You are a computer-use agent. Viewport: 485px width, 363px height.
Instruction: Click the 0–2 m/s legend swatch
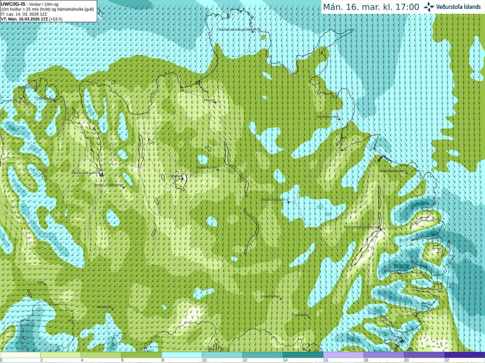[20, 355]
